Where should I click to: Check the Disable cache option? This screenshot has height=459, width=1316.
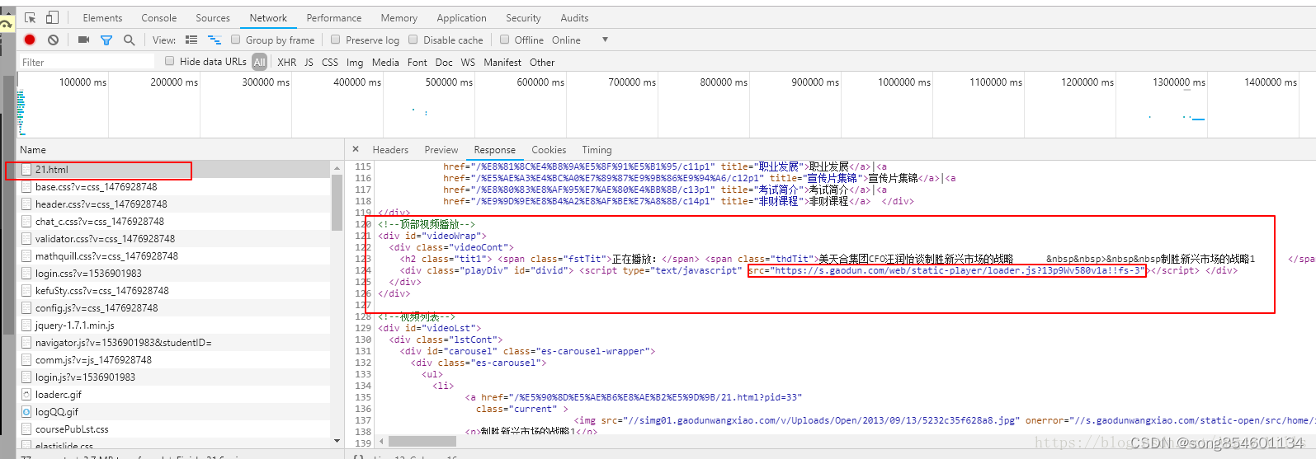point(413,40)
